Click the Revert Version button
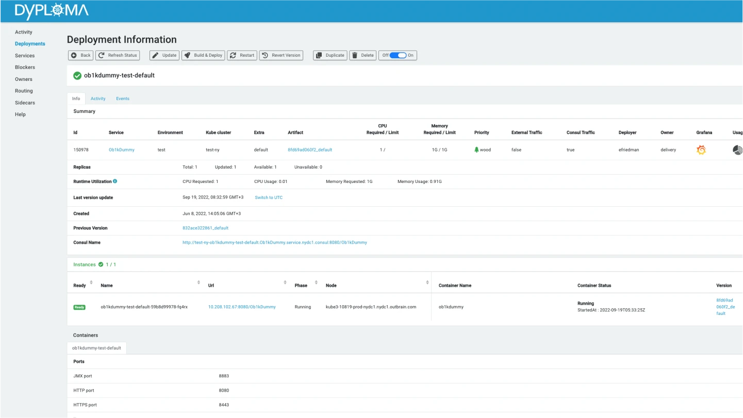743x418 pixels. click(x=281, y=55)
